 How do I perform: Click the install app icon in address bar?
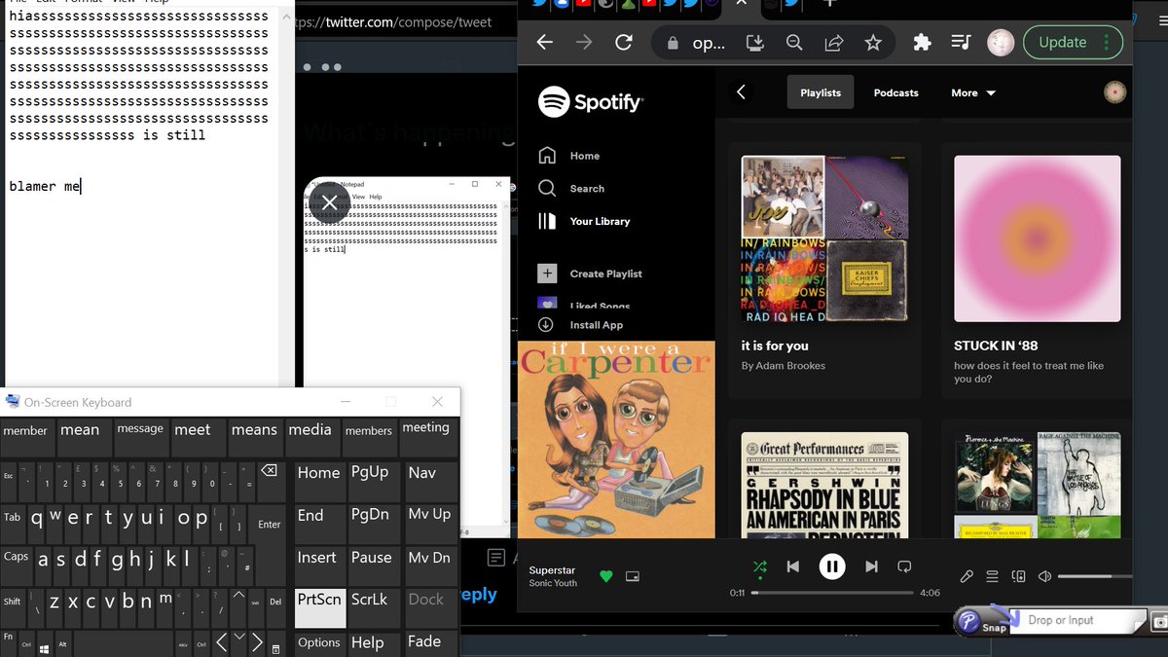755,43
